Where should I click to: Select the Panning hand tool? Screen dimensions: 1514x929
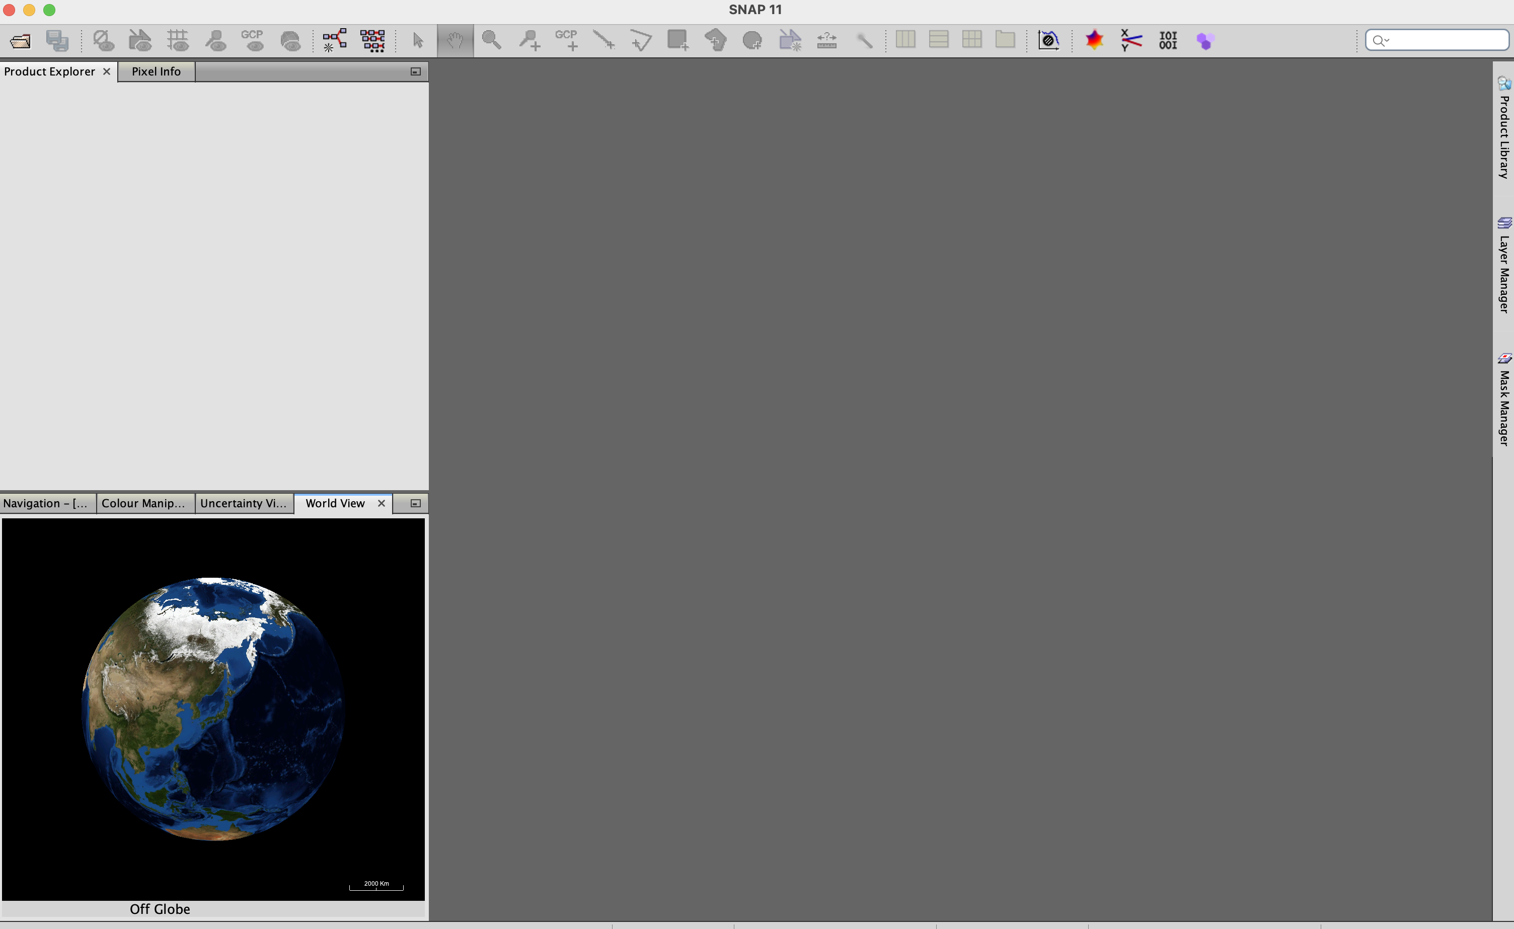455,41
